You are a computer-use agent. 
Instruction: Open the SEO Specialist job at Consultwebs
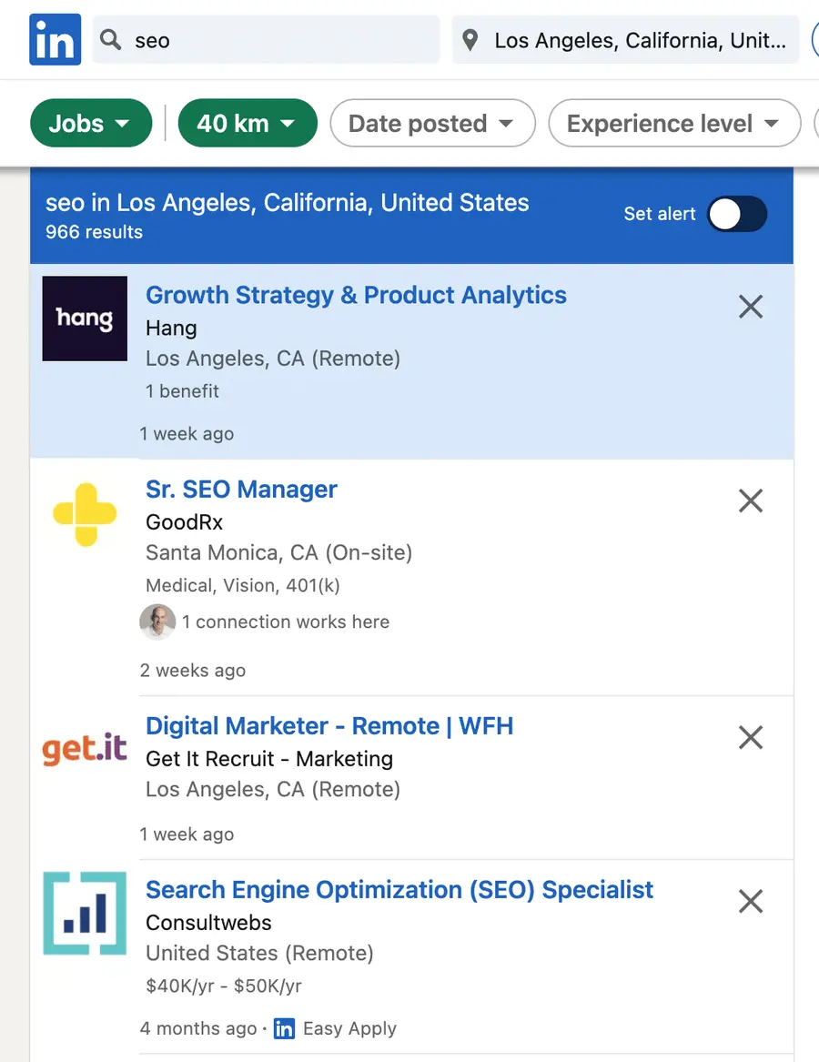point(399,889)
